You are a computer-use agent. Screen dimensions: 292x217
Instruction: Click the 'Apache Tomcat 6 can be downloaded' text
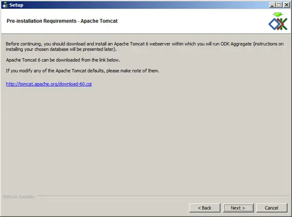pos(63,60)
